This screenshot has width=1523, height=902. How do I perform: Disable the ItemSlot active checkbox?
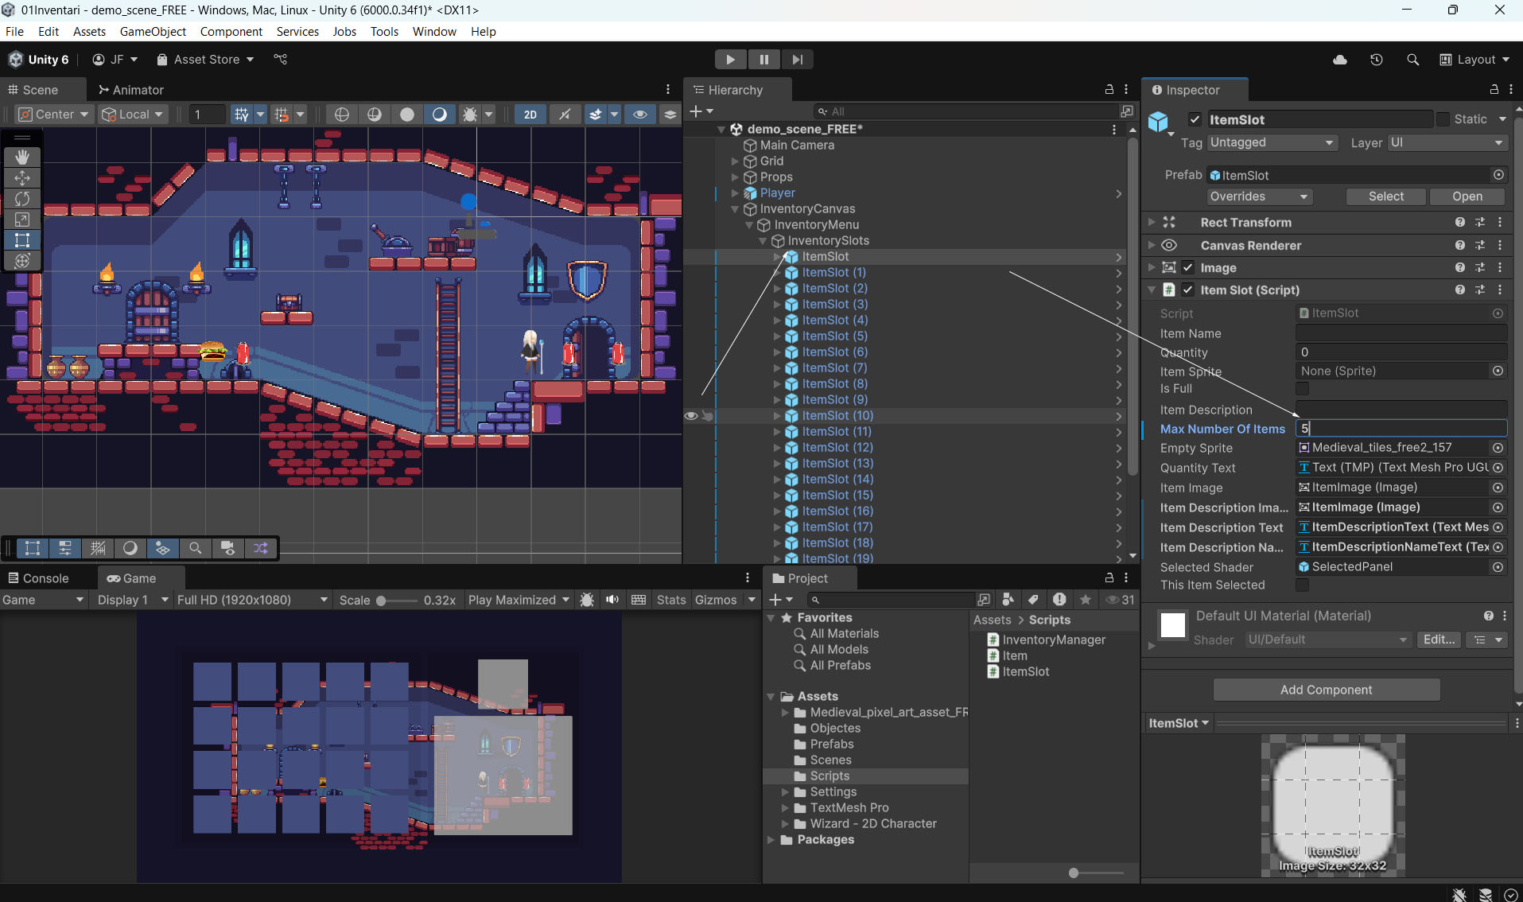pyautogui.click(x=1195, y=119)
